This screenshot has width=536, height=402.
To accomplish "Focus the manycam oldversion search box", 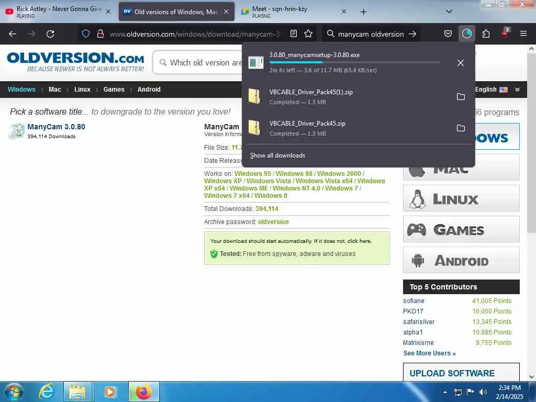I will pos(371,34).
